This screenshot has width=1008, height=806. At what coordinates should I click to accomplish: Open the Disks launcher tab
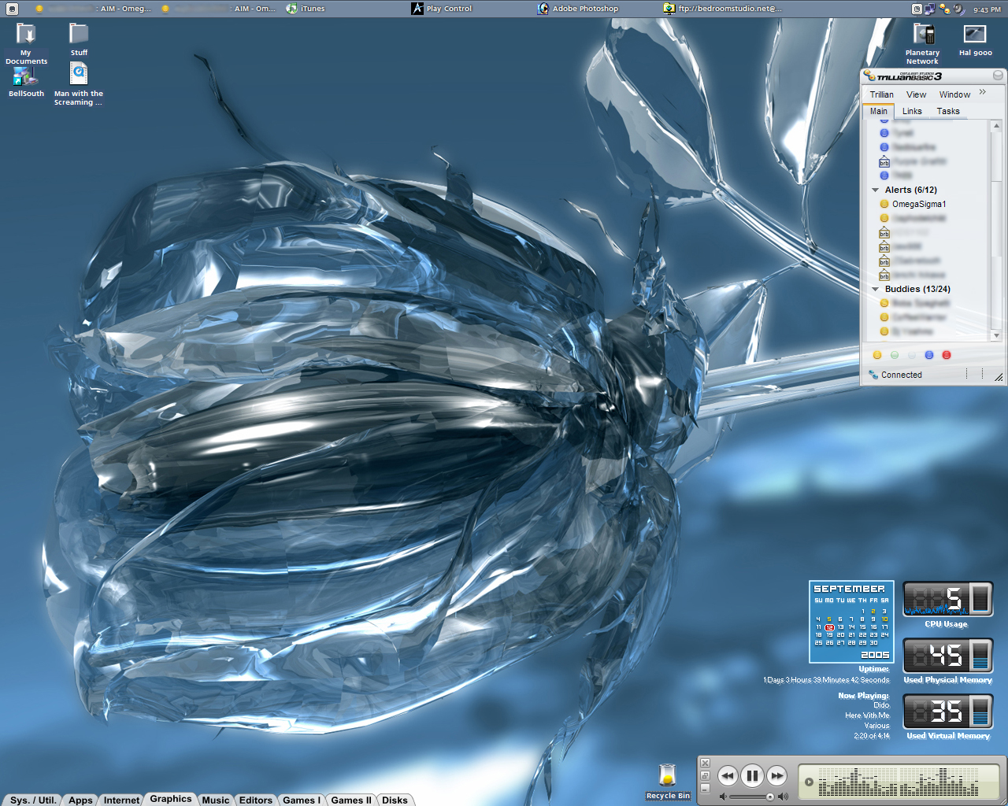click(395, 800)
